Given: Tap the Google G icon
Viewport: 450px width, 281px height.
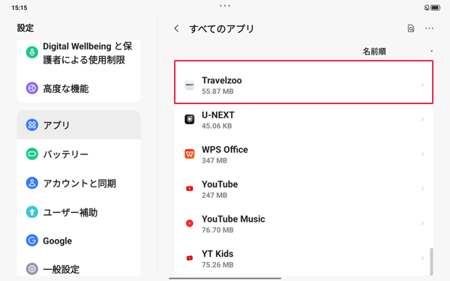Looking at the screenshot, I should 31,241.
